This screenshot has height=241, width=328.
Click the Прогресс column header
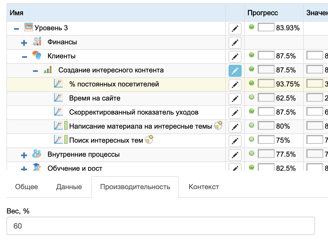pos(263,13)
